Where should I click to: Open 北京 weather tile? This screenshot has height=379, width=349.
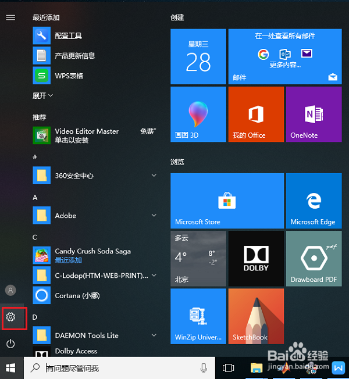tap(198, 259)
